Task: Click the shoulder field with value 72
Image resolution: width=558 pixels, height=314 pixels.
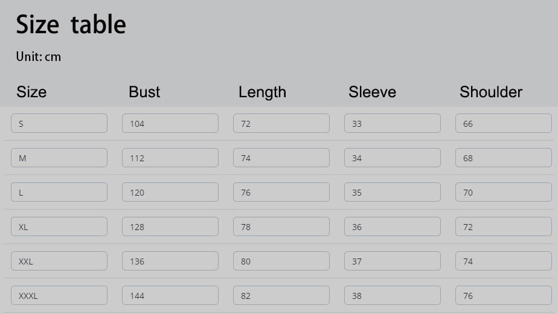Action: [504, 226]
